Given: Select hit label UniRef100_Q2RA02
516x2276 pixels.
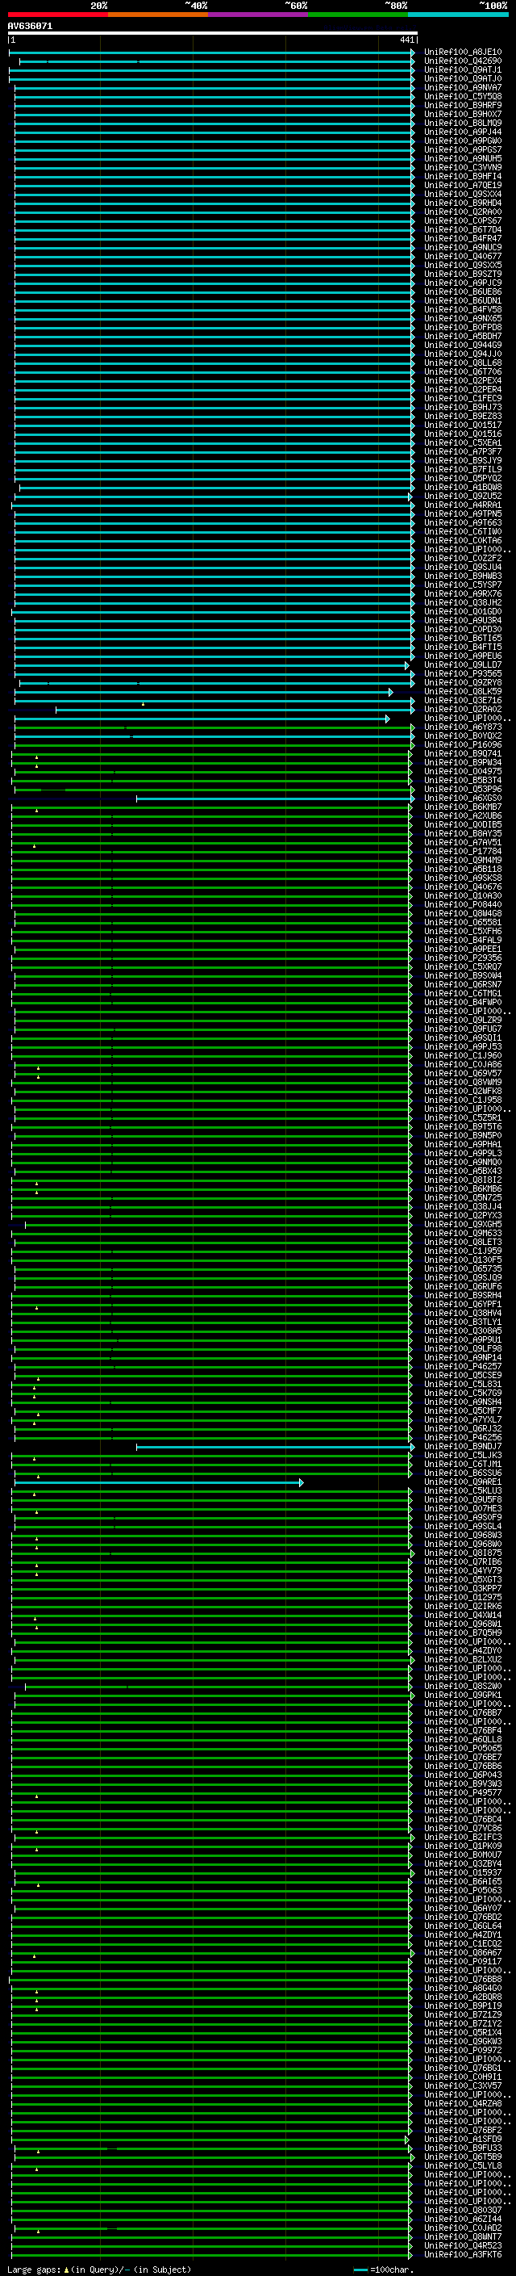Looking at the screenshot, I should pos(463,710).
